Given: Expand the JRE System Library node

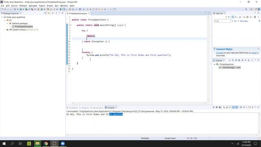Looking at the screenshot, I should click(5, 30).
